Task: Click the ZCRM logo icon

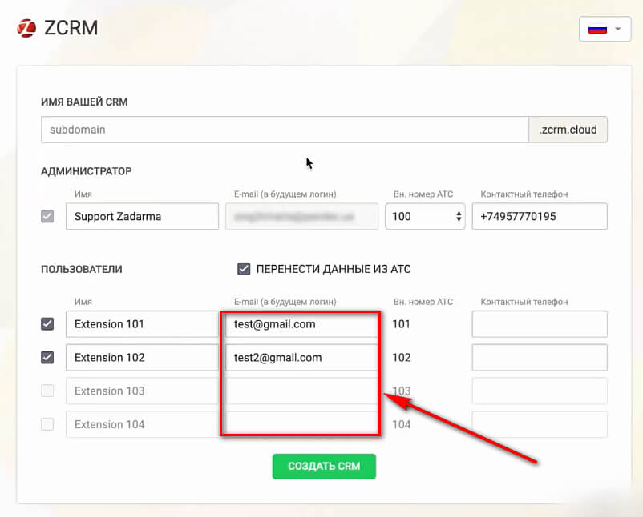Action: click(26, 28)
